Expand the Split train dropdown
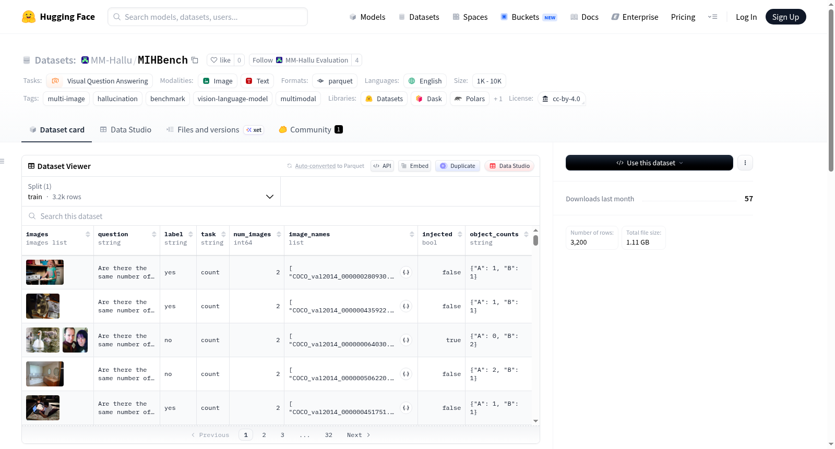The height and width of the screenshot is (449, 835). pyautogui.click(x=151, y=191)
